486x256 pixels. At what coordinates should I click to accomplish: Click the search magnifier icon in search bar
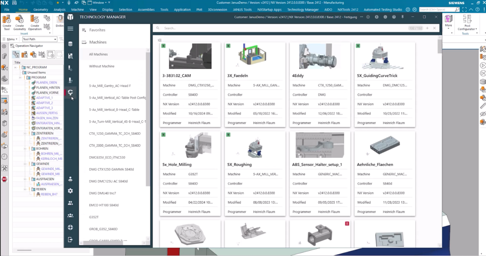pyautogui.click(x=158, y=28)
